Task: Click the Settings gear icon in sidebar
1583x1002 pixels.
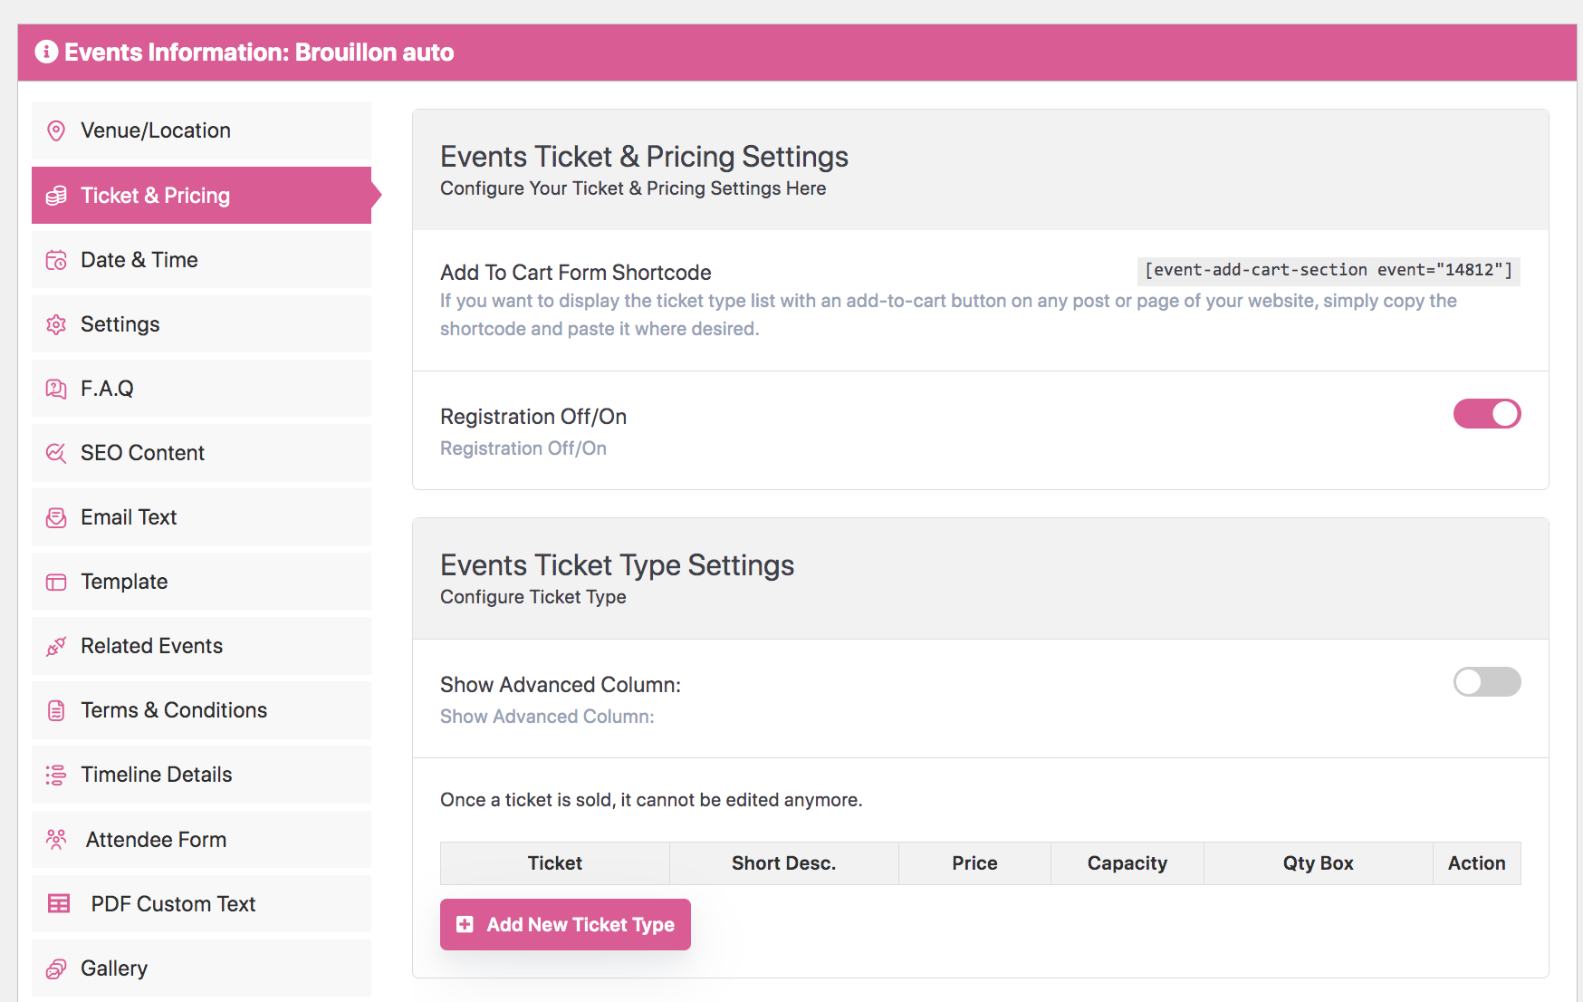Action: pos(56,325)
